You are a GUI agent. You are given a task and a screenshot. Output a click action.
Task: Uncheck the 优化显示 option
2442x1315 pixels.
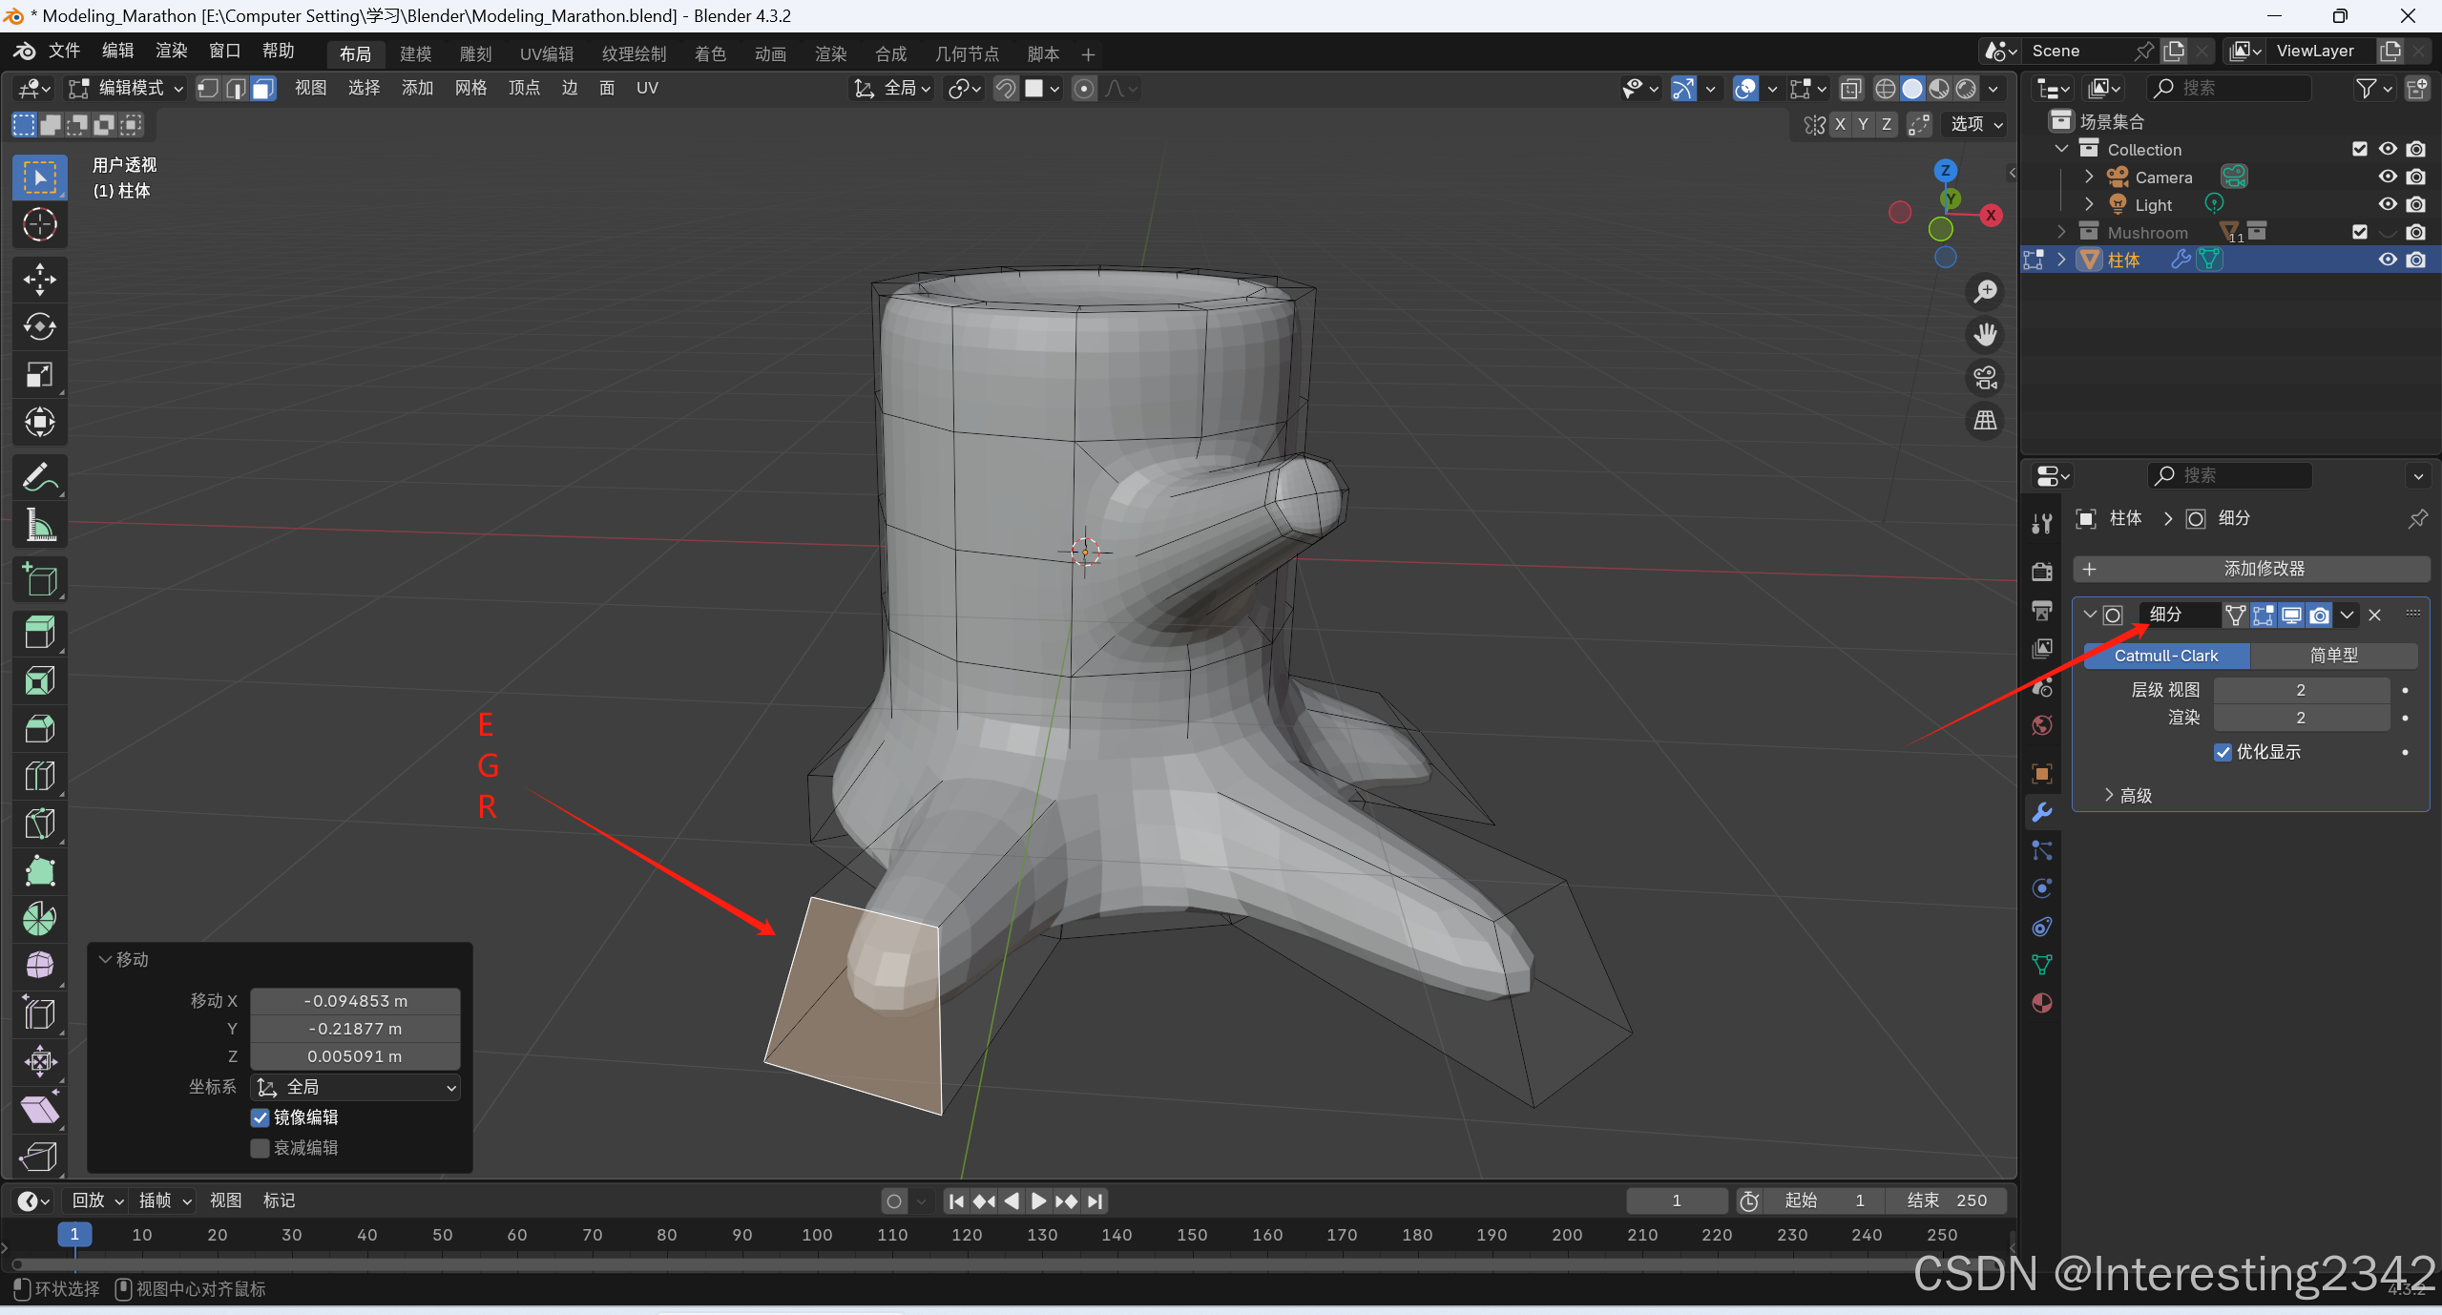[2223, 752]
